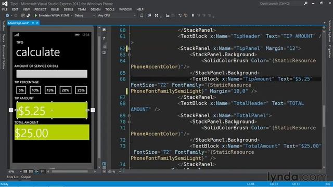The image size is (333, 187).
Task: Click the horizontal split pane icon
Action: [x=104, y=52]
